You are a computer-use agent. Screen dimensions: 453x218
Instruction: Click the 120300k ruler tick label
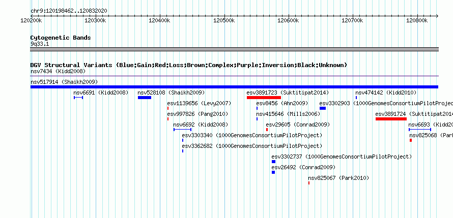[95, 20]
